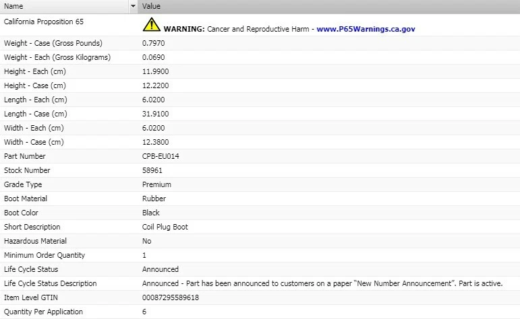Select the Minimum Order Quantity label
This screenshot has width=520, height=319.
[x=45, y=256]
